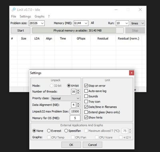Open the Graphs menu
The height and width of the screenshot is (152, 160).
pos(40,16)
